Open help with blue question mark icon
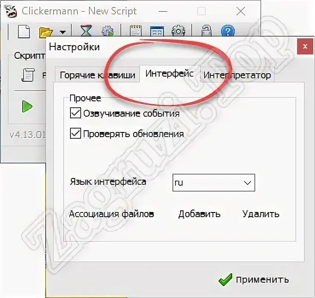The image size is (315, 298). click(227, 31)
